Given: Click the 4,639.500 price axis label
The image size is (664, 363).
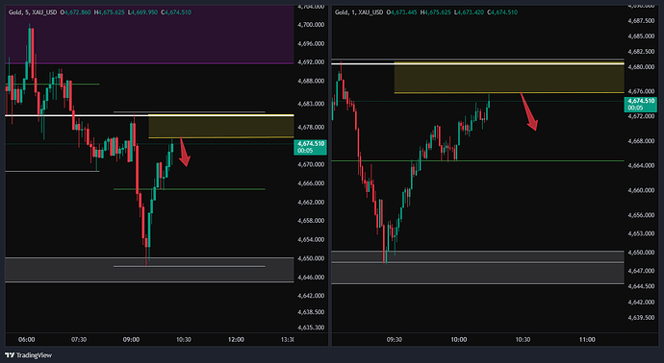Looking at the screenshot, I should pyautogui.click(x=642, y=317).
